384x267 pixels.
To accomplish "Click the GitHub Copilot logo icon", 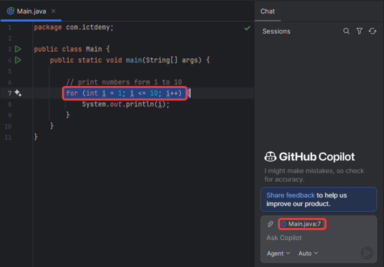I will pyautogui.click(x=270, y=157).
